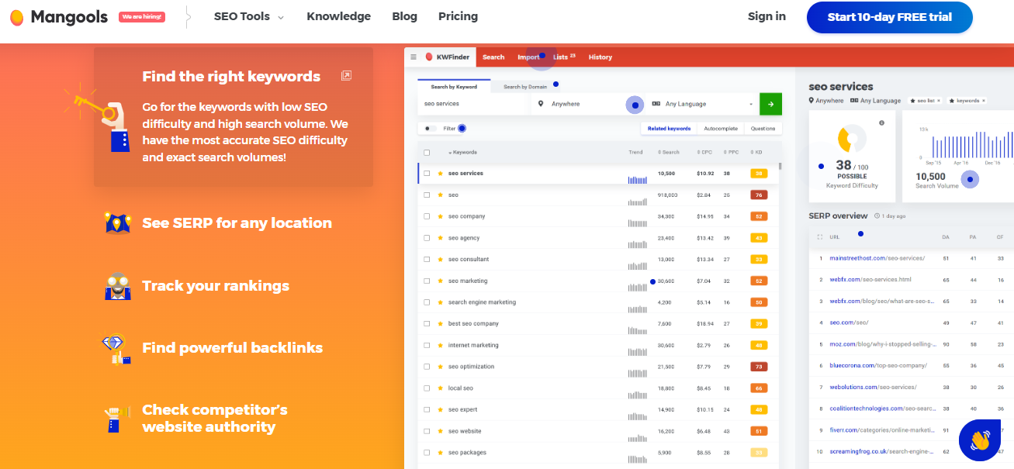Open the Anywhere location selector

(x=588, y=104)
